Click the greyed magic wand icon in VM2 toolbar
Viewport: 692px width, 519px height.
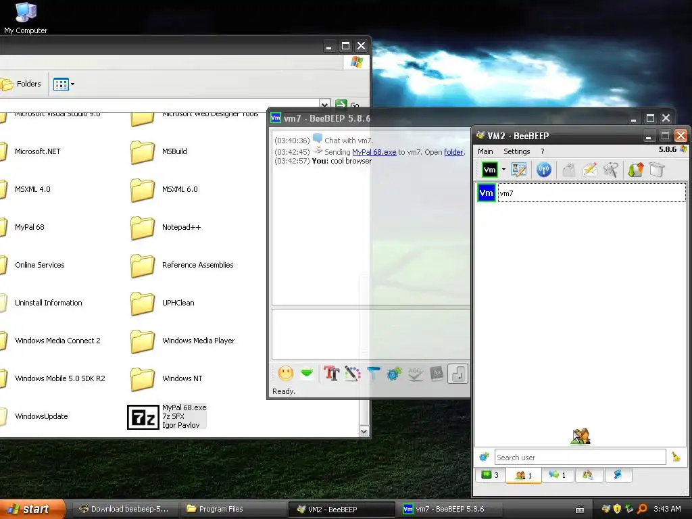pyautogui.click(x=611, y=170)
